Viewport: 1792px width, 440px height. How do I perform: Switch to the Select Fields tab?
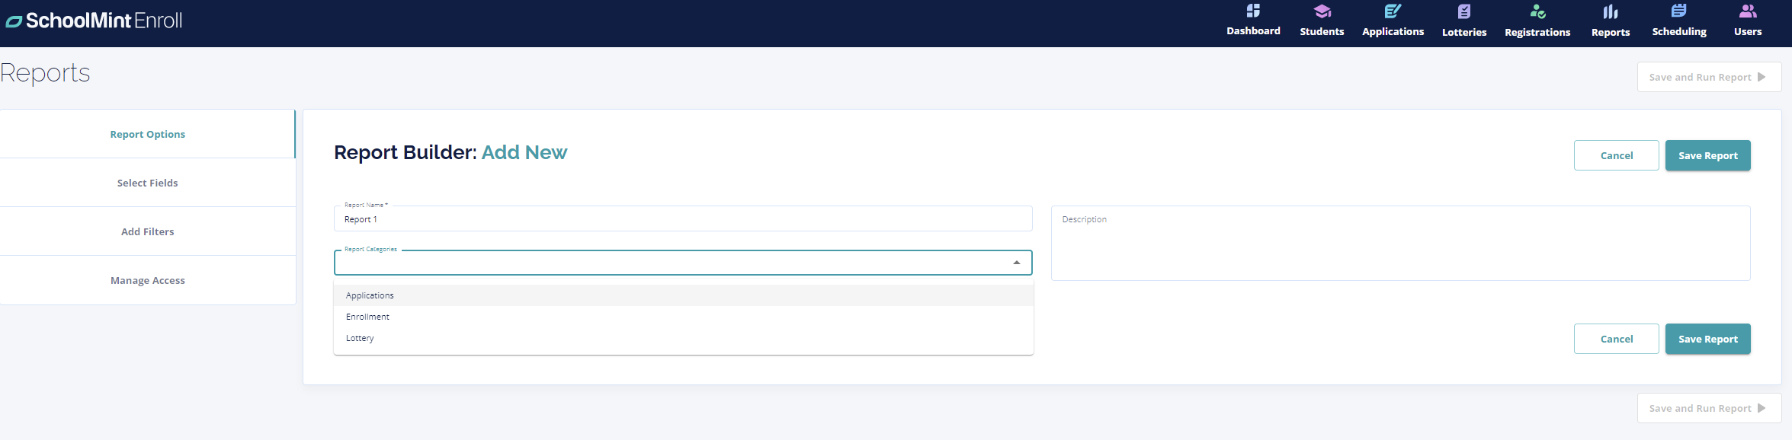(x=147, y=183)
